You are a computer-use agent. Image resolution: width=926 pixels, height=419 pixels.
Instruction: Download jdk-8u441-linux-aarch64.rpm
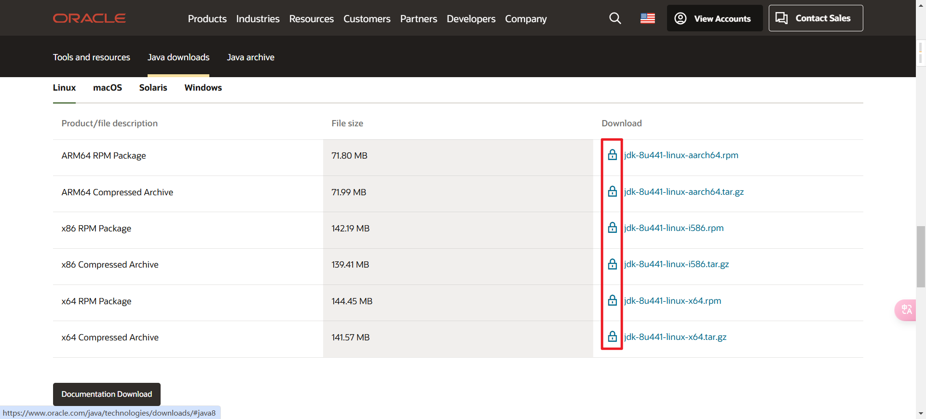pos(681,155)
